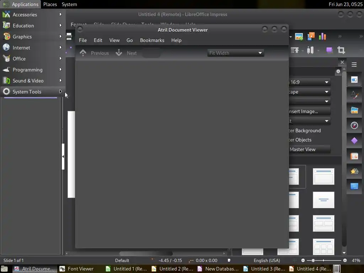
Task: Click Insert Chart icon in Impress toolbar
Action: coord(322,37)
